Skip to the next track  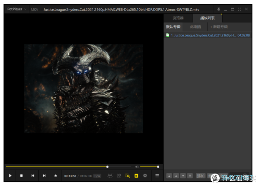tap(44, 176)
